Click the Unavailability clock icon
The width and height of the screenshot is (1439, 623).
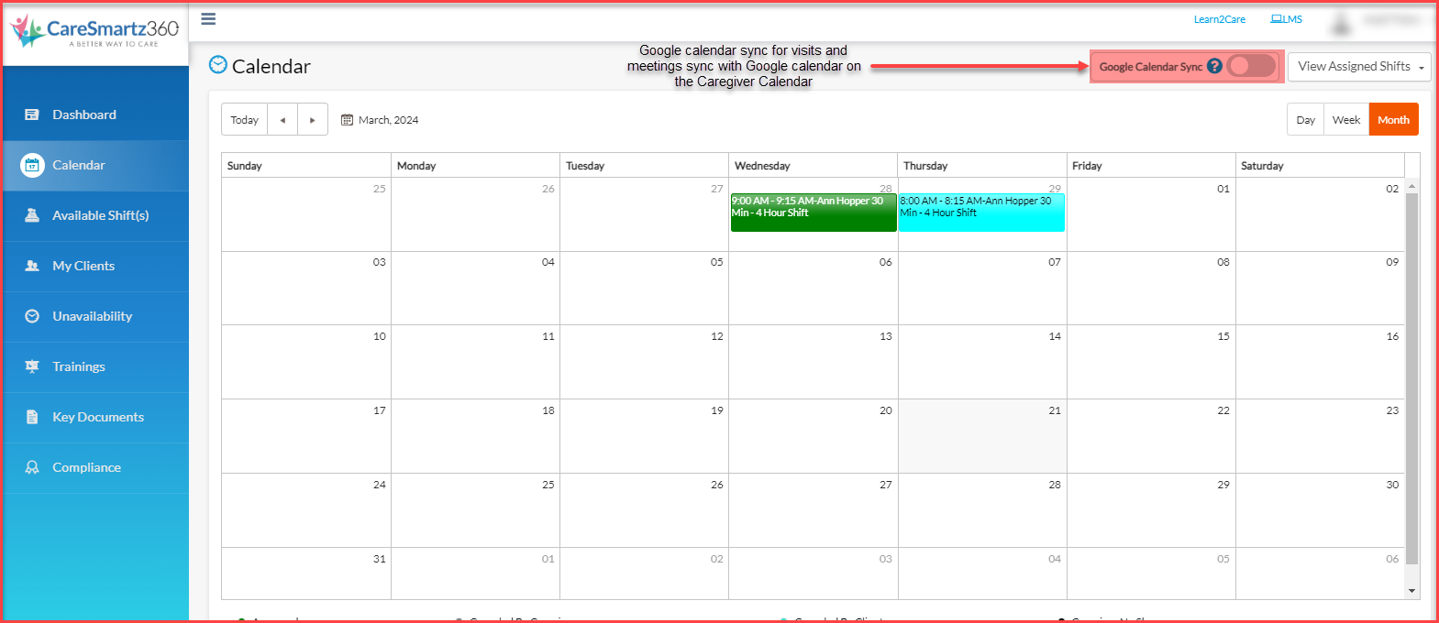[32, 316]
